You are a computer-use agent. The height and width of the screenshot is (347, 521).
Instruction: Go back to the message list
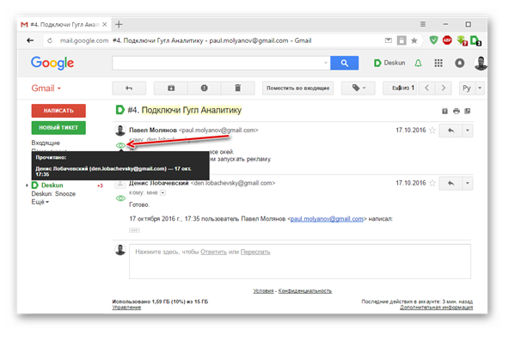coord(129,88)
